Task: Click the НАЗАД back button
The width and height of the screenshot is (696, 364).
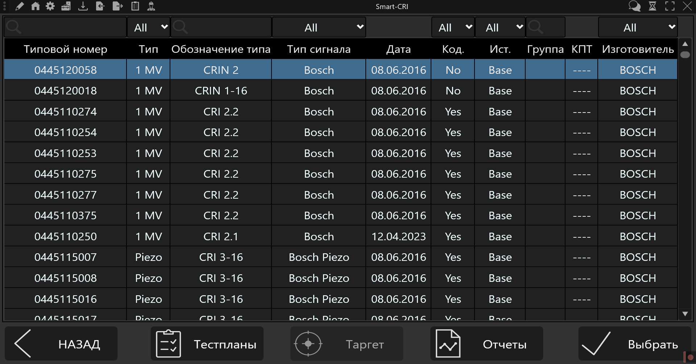Action: click(61, 344)
